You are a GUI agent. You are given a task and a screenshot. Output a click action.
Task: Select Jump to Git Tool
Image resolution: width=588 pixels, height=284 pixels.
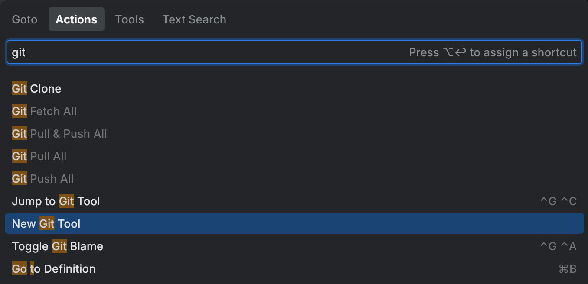[x=56, y=201]
